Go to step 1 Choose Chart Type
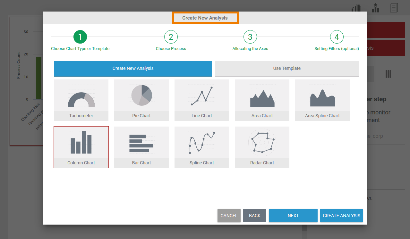The image size is (410, 239). click(80, 37)
